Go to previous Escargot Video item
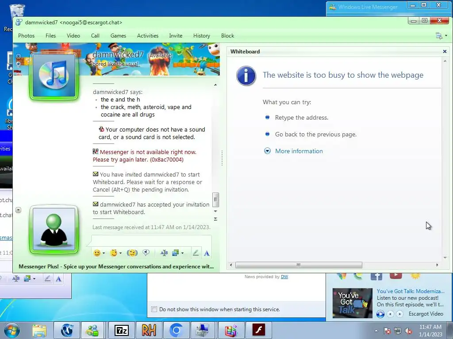Image resolution: width=453 pixels, height=339 pixels. coord(390,314)
